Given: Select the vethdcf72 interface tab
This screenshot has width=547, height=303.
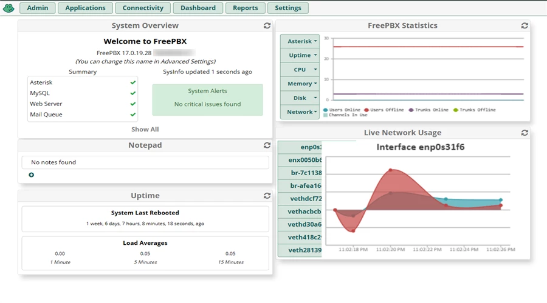Looking at the screenshot, I should [300, 199].
